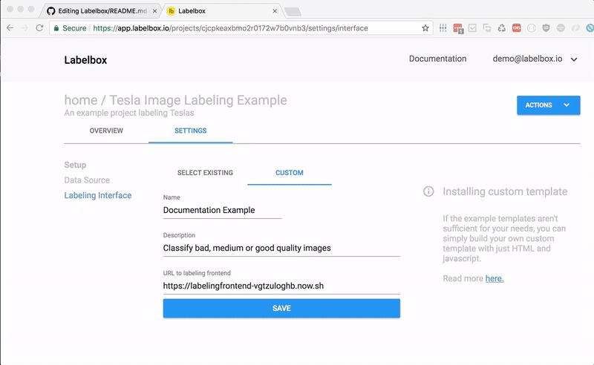Click the shield extension icon
The image size is (594, 365).
tap(546, 28)
